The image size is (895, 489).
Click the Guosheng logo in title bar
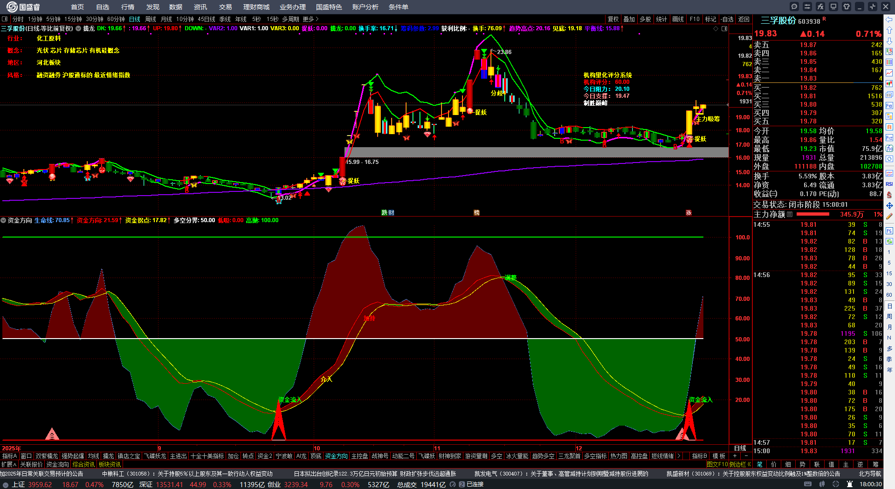pos(23,7)
